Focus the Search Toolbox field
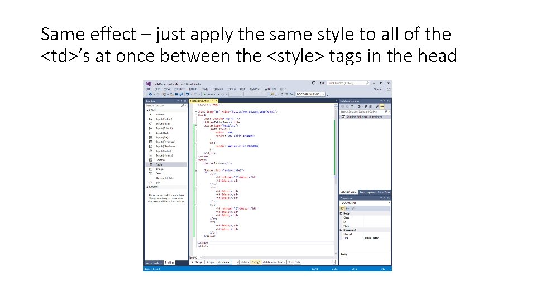536x301 pixels. click(x=165, y=106)
